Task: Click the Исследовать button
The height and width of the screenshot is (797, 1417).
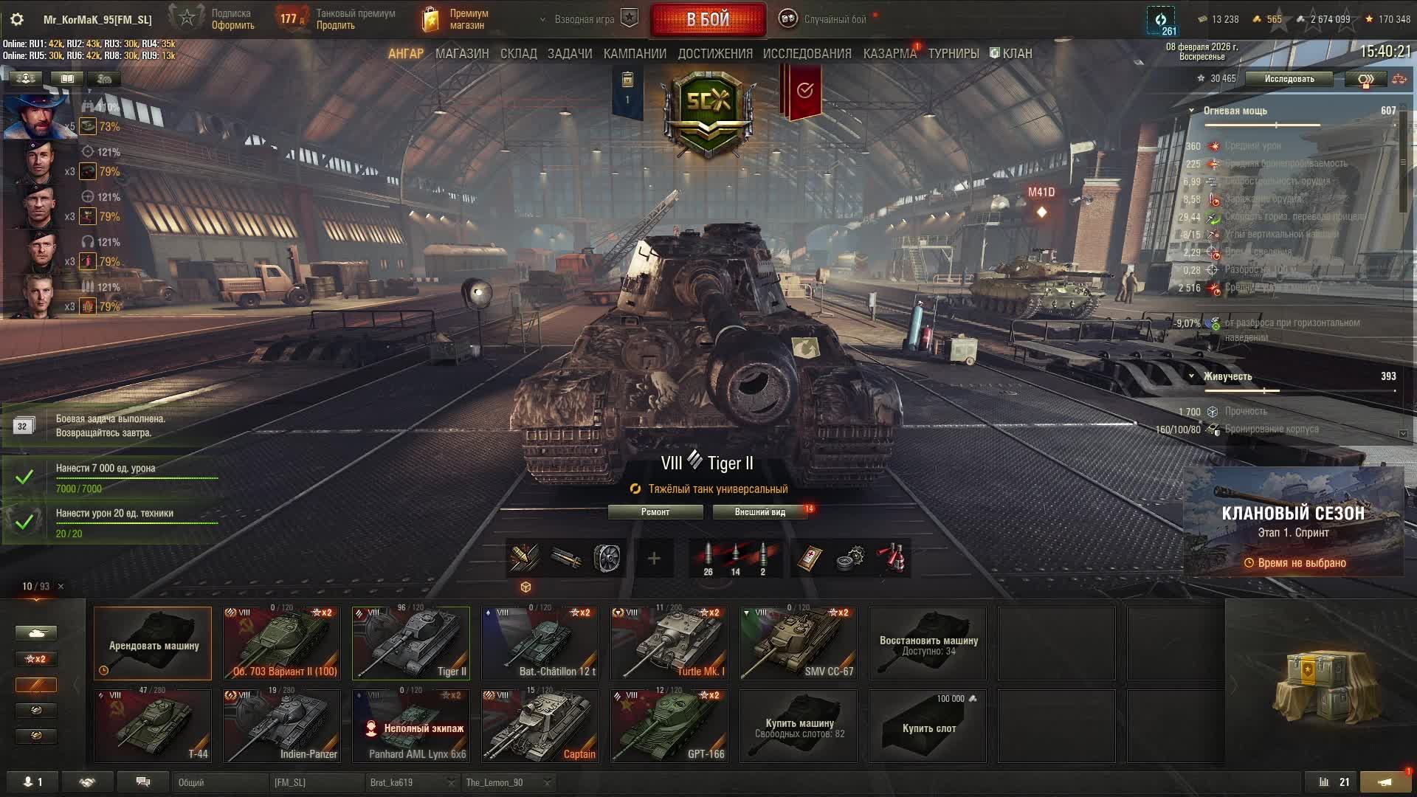Action: pyautogui.click(x=1289, y=79)
